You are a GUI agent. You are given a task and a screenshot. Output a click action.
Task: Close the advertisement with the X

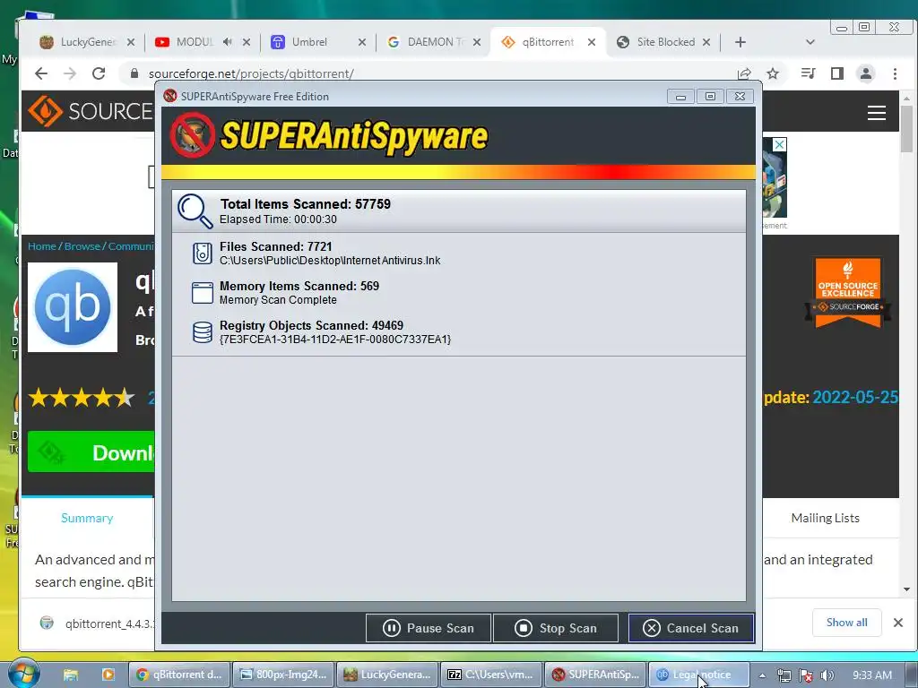[x=779, y=144]
